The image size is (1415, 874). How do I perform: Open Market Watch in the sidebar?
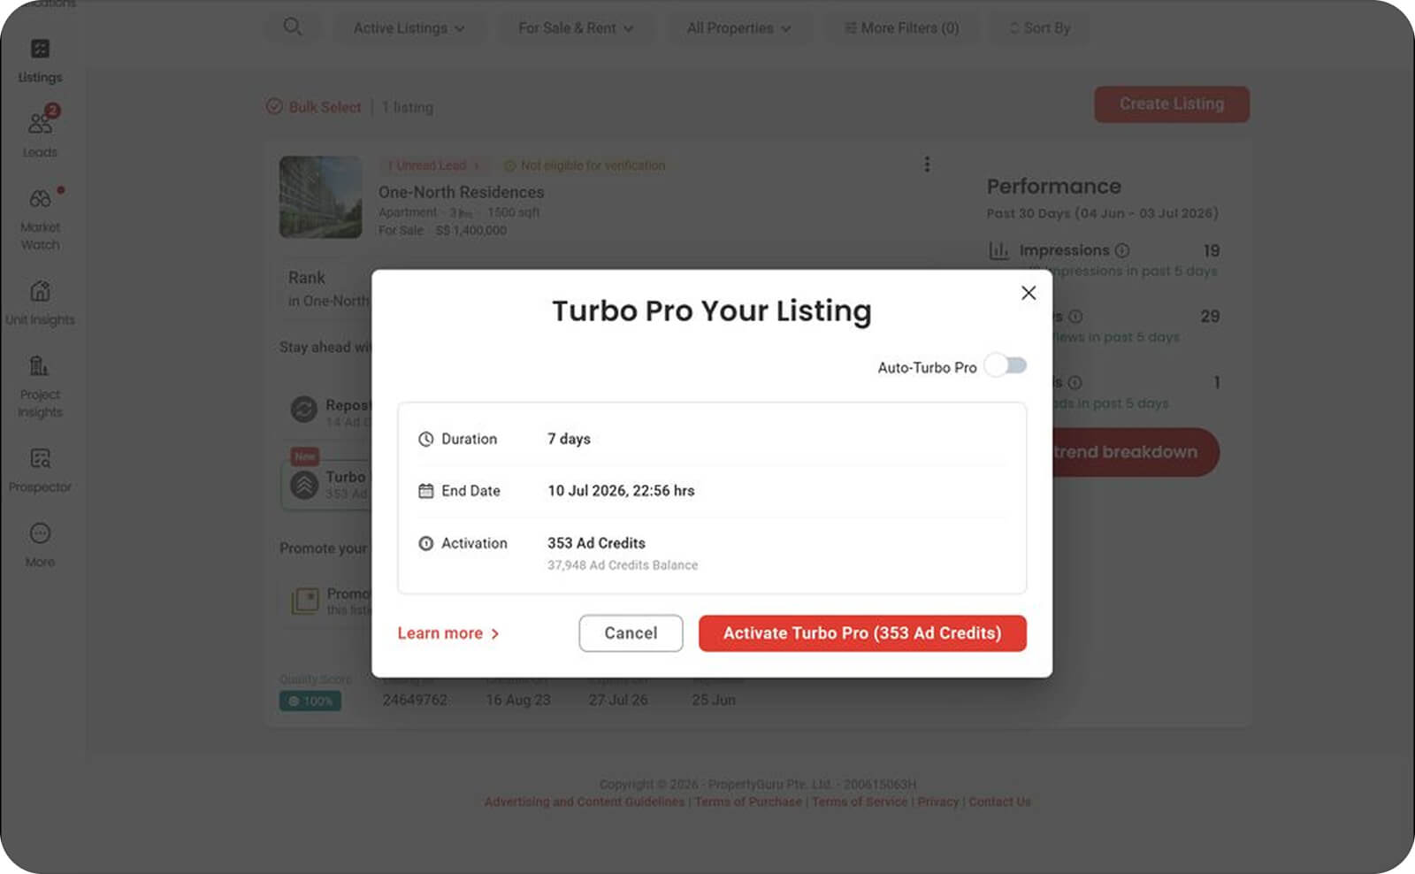(x=40, y=219)
